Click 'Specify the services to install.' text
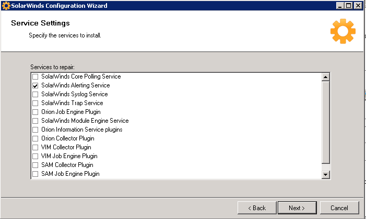366x219 pixels. tap(65, 35)
